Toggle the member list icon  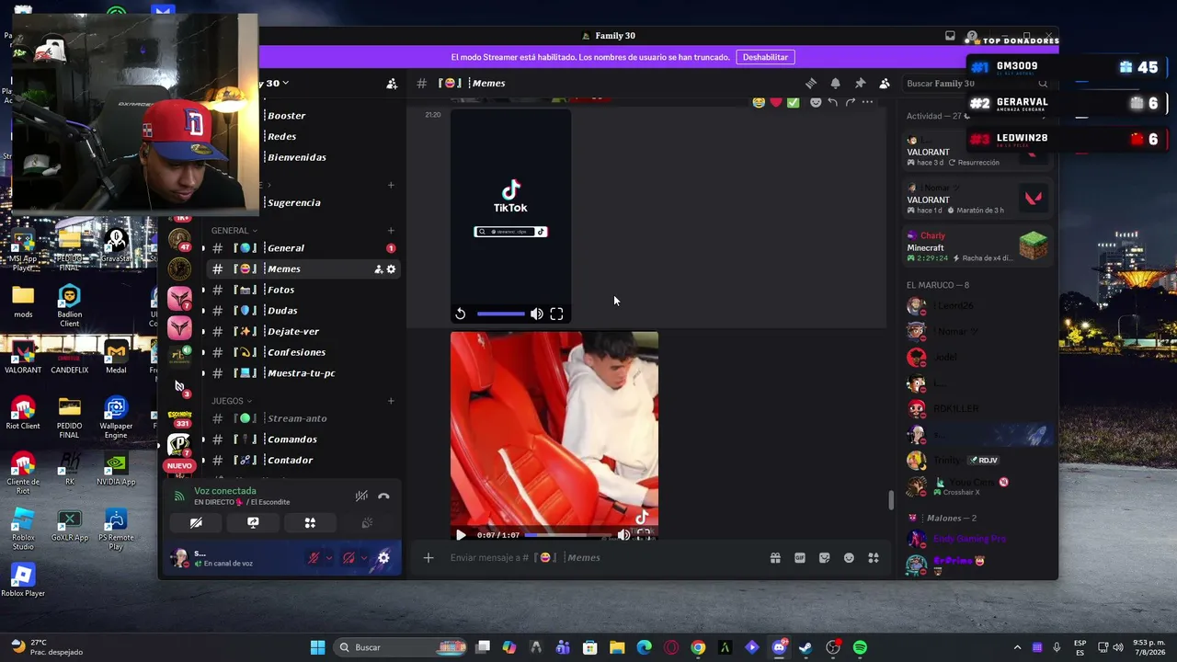885,84
